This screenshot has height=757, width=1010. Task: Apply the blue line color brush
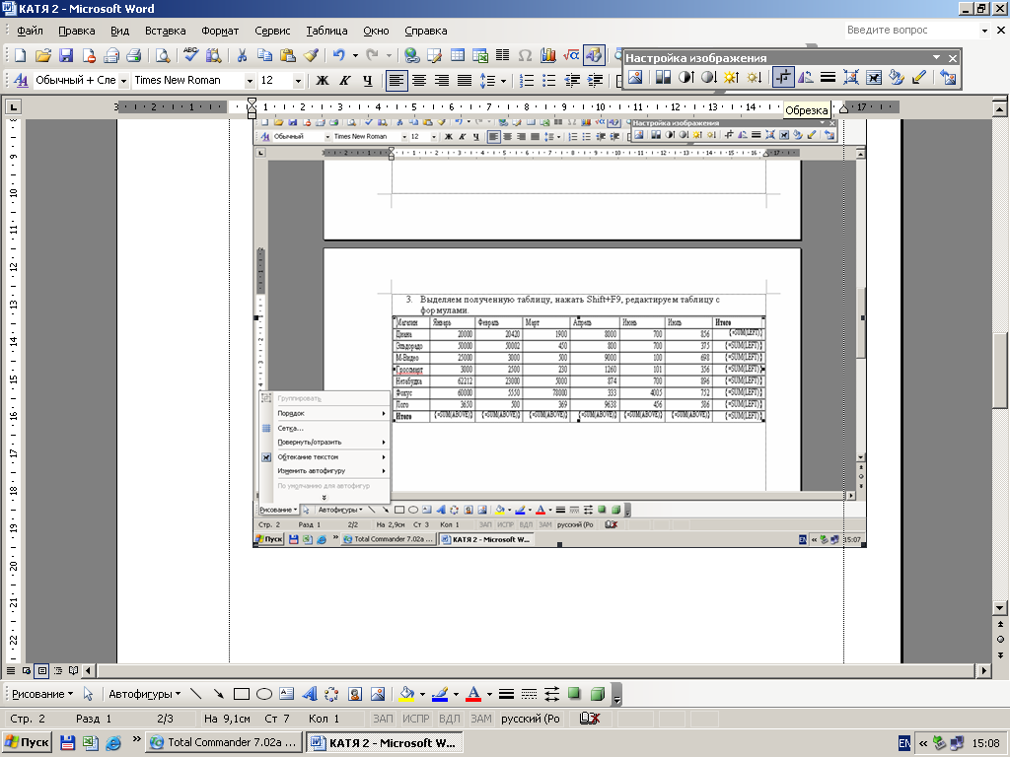[441, 694]
